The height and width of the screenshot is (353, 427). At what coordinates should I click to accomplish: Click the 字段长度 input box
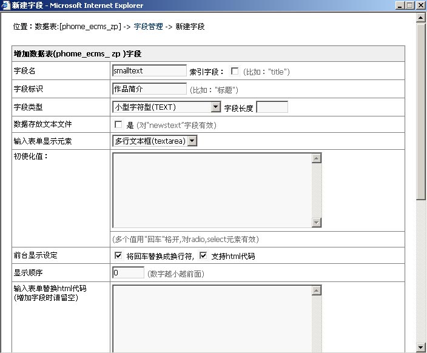click(272, 107)
